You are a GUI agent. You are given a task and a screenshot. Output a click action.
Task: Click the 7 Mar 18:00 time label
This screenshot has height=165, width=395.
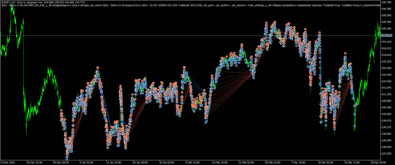tap(299, 163)
